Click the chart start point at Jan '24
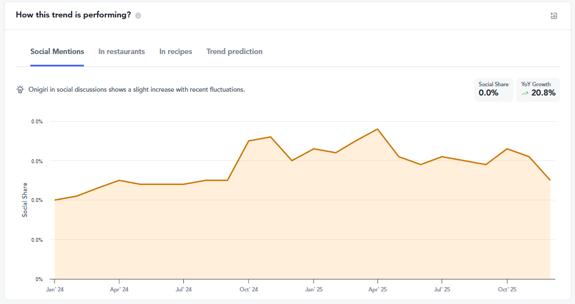 click(x=55, y=200)
